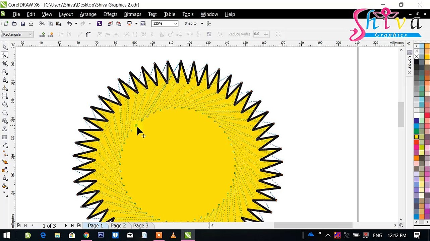
Task: Expand the Snap to dropdown
Action: point(202,23)
